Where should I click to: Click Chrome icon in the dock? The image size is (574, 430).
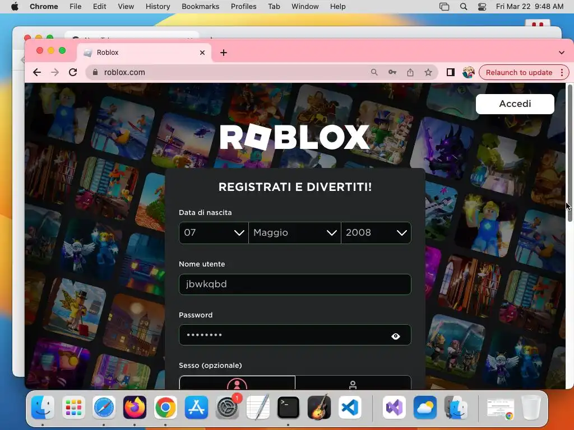(x=165, y=408)
